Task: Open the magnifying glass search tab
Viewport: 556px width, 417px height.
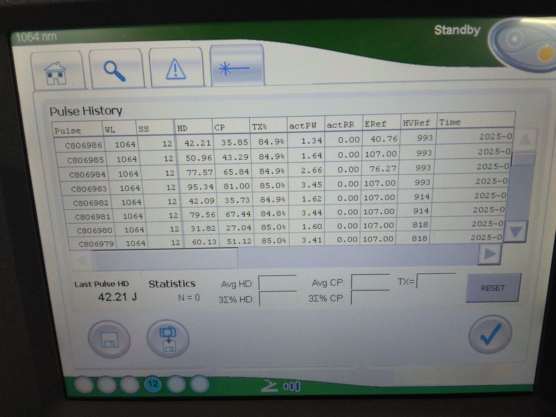Action: click(116, 68)
